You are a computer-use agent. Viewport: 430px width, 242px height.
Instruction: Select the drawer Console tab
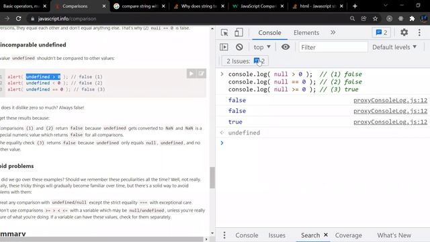point(247,235)
